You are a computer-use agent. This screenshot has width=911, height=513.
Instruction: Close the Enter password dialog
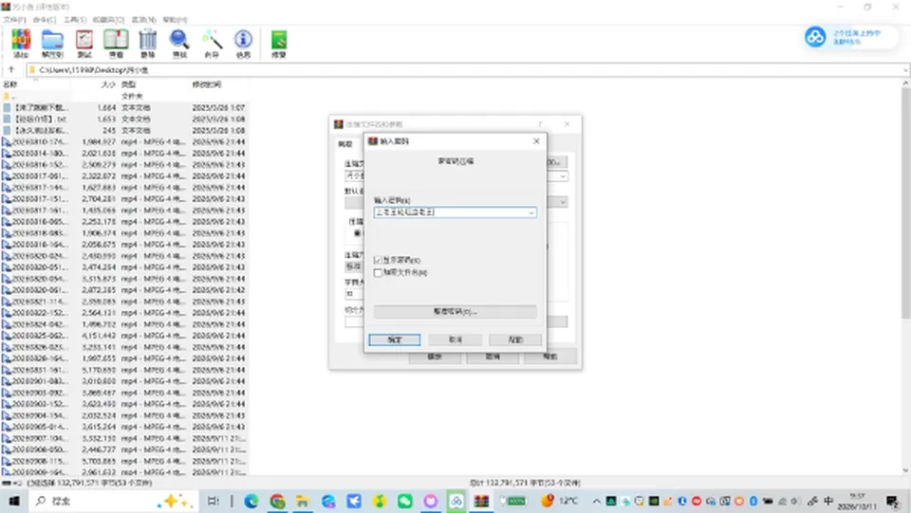click(x=536, y=141)
